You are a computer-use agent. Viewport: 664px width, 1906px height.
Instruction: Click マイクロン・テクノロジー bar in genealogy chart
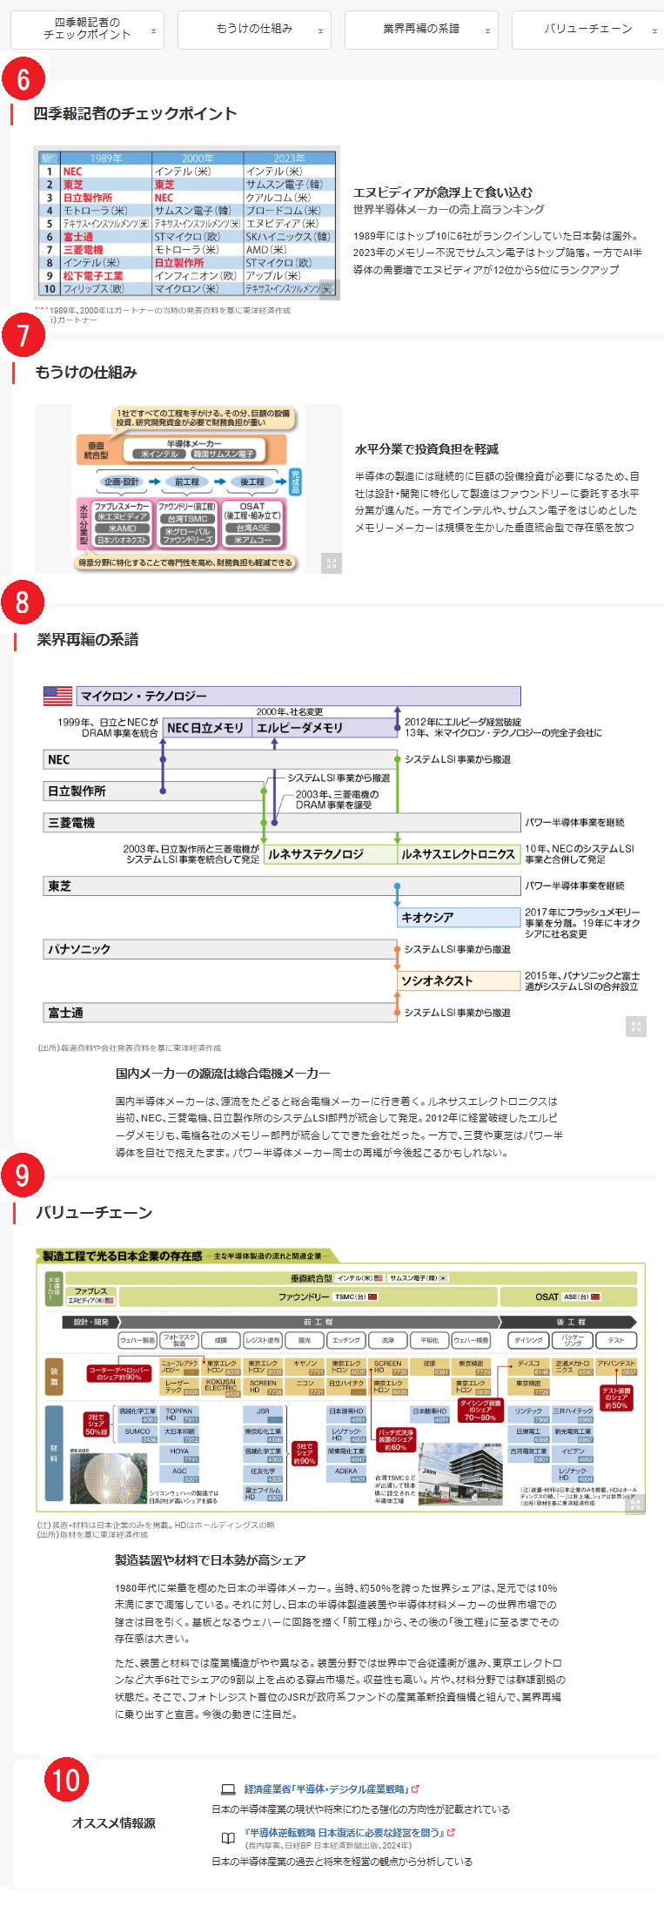[x=298, y=696]
